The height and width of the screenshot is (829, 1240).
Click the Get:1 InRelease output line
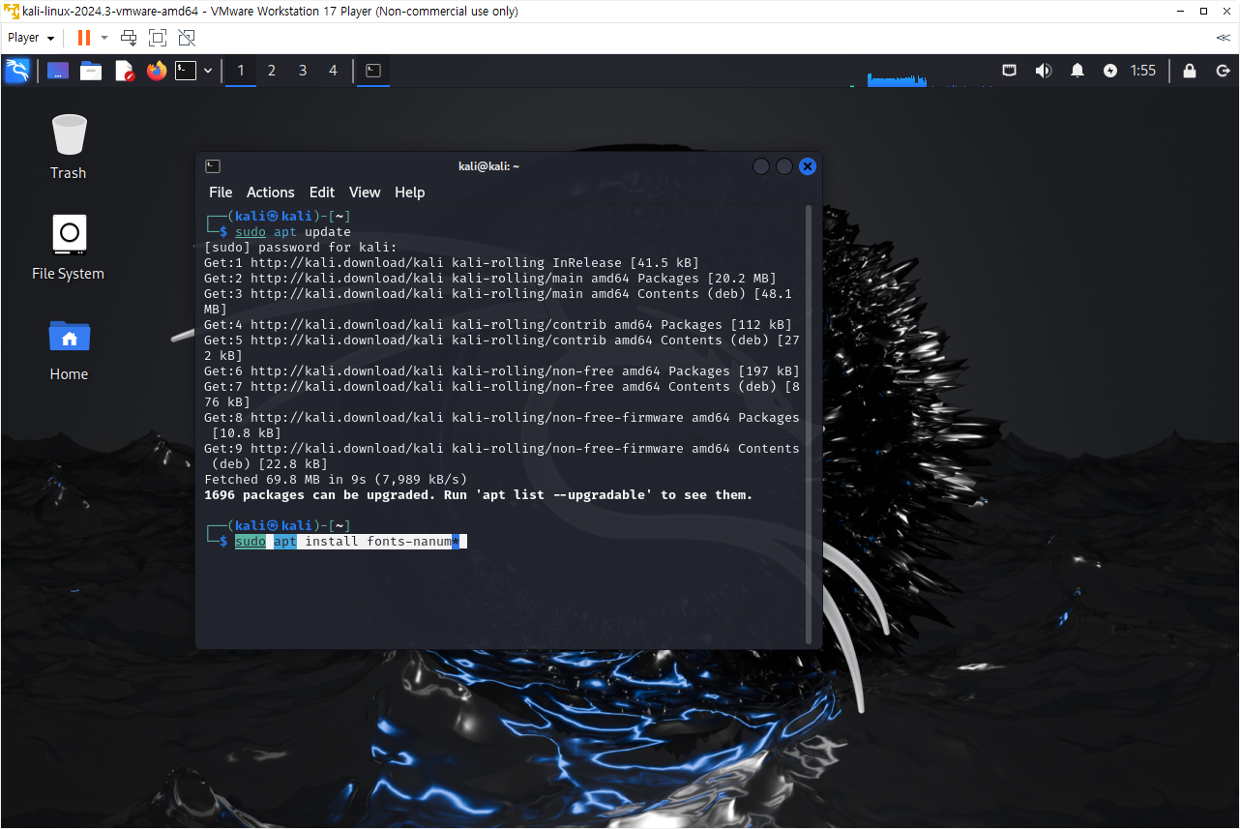[x=452, y=263]
